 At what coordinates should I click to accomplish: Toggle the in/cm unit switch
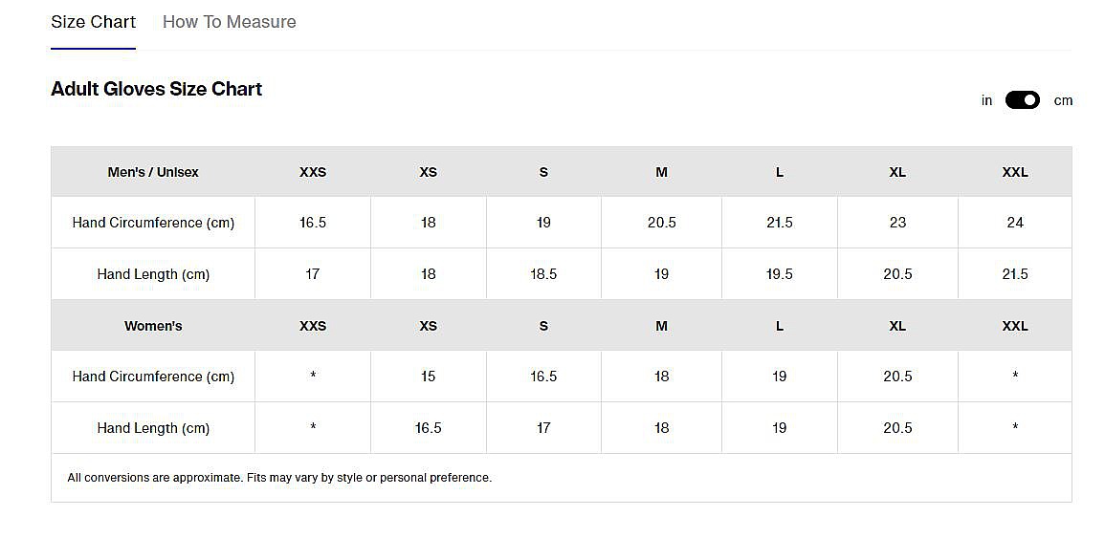(x=1022, y=100)
